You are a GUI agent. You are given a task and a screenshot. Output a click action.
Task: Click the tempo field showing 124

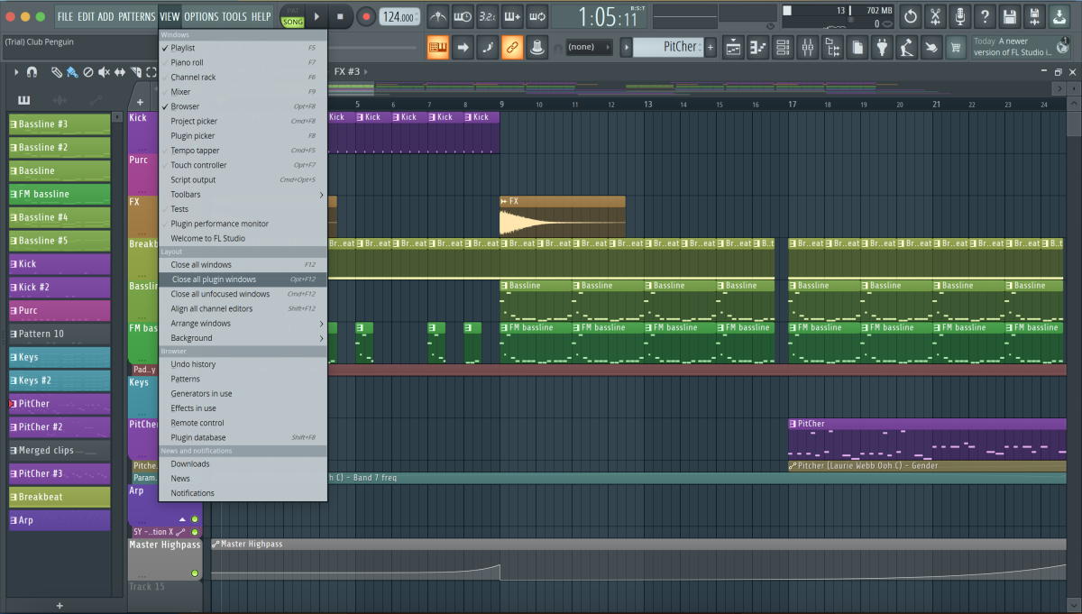(398, 17)
